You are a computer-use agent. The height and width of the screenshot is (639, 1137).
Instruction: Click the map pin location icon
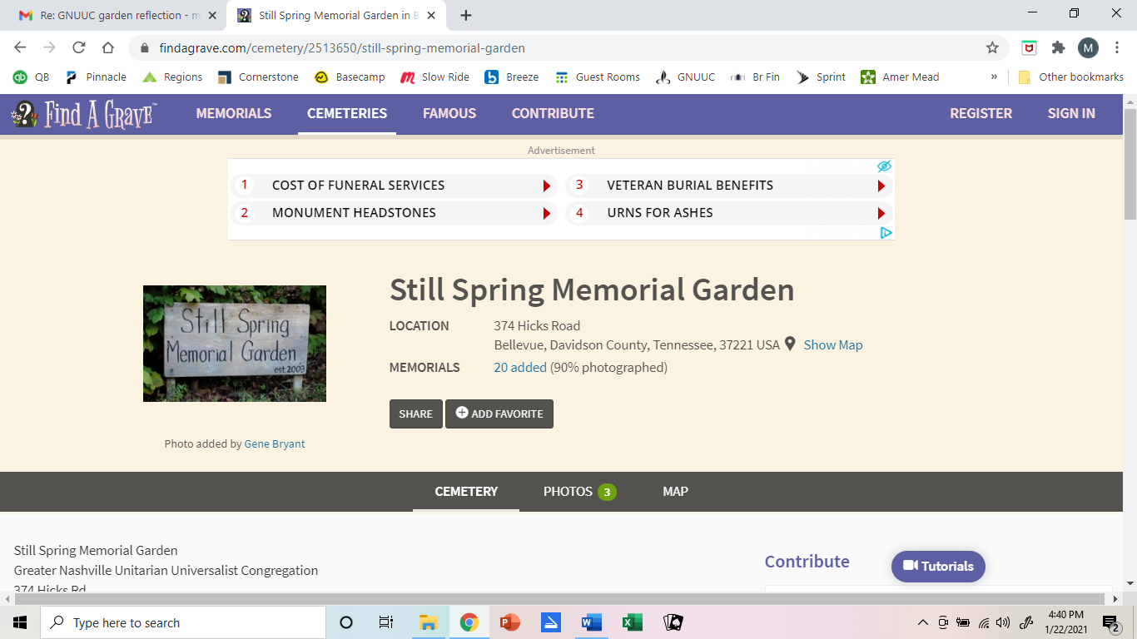tap(790, 344)
